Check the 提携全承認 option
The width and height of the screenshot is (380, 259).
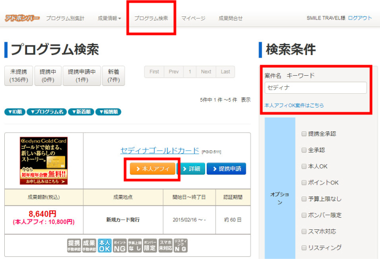(x=304, y=134)
